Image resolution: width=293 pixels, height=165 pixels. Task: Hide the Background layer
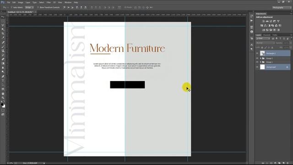[257, 67]
